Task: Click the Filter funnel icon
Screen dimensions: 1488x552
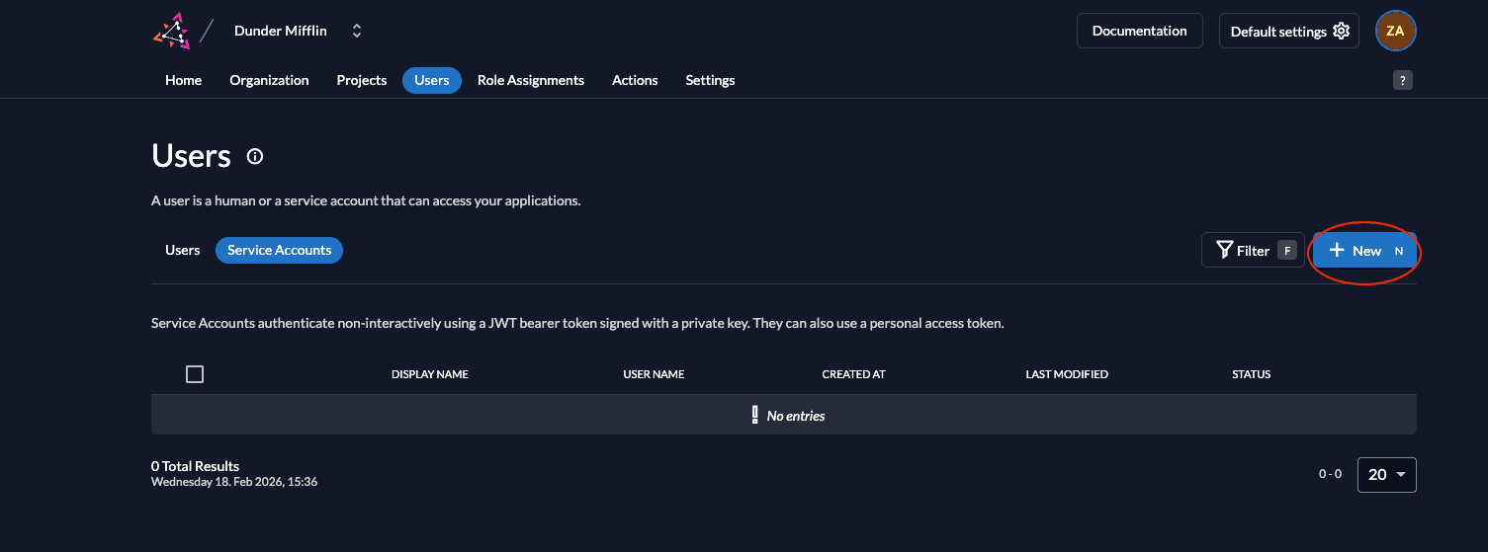Action: pos(1224,250)
